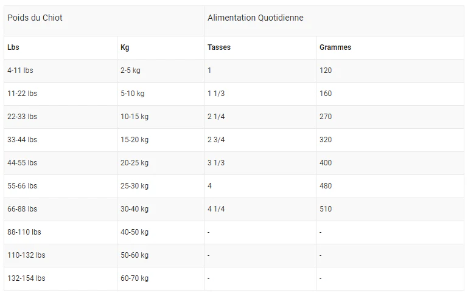Select the '5-10 kg' cell
The width and height of the screenshot is (468, 296).
pos(132,94)
